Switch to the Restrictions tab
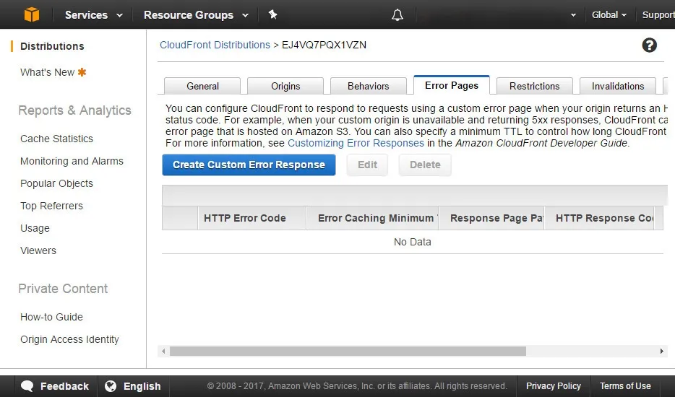Screen dimensions: 675x397 (535, 86)
